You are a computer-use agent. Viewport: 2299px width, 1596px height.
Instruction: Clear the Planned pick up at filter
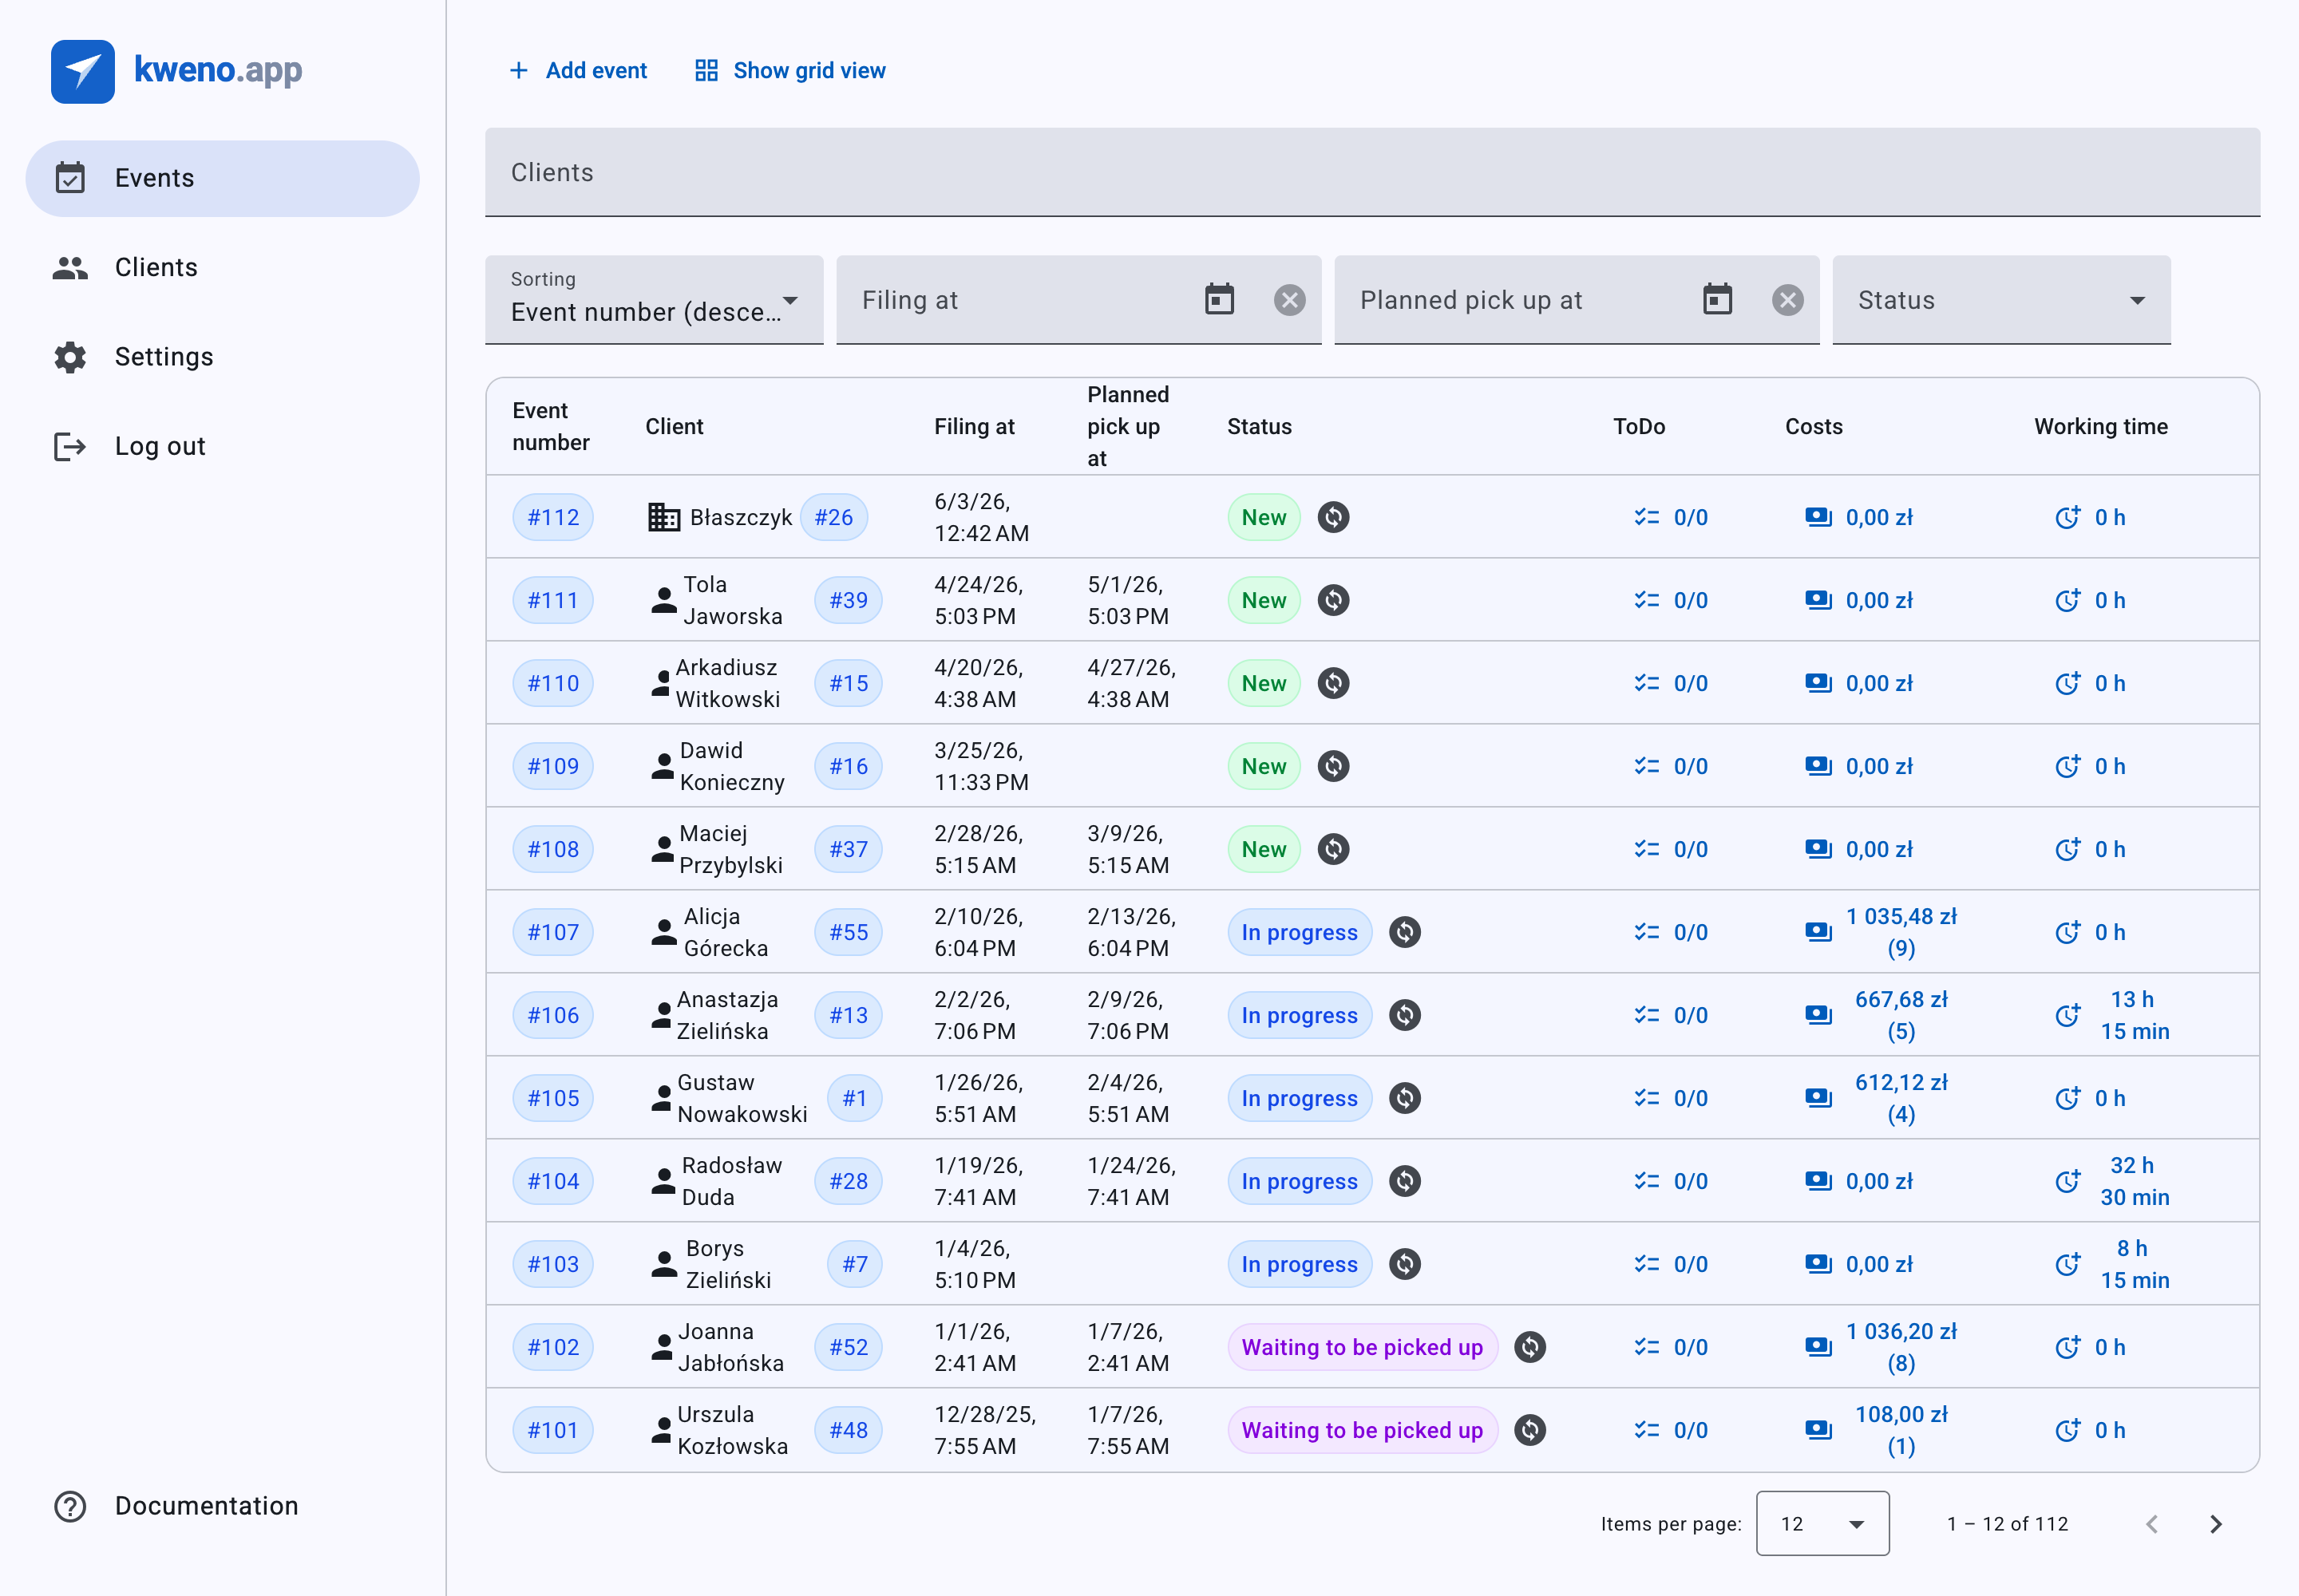click(1788, 299)
